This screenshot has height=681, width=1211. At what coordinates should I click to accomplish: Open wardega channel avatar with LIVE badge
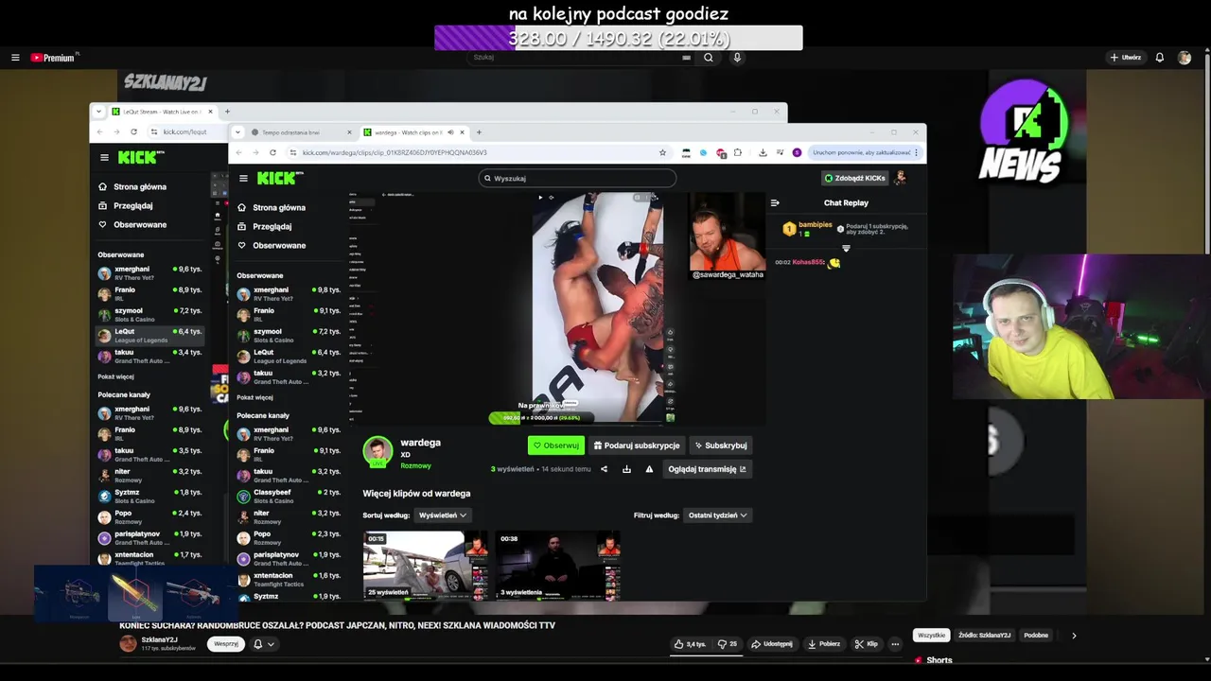pos(377,451)
